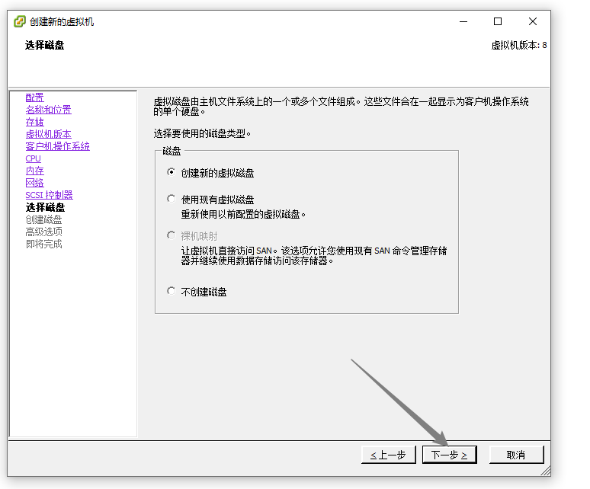Click the 选择要使用的磁盘类型 instruction text
Screen dimensions: 590x489
point(202,133)
